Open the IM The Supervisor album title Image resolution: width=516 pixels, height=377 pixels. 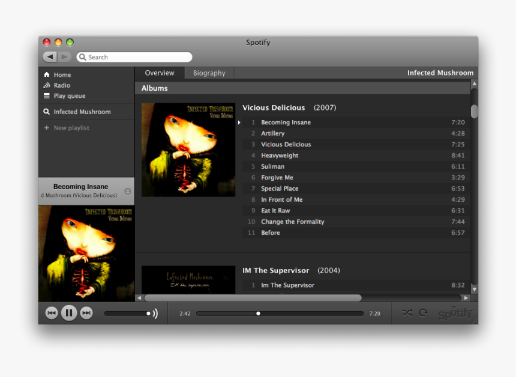coord(276,270)
